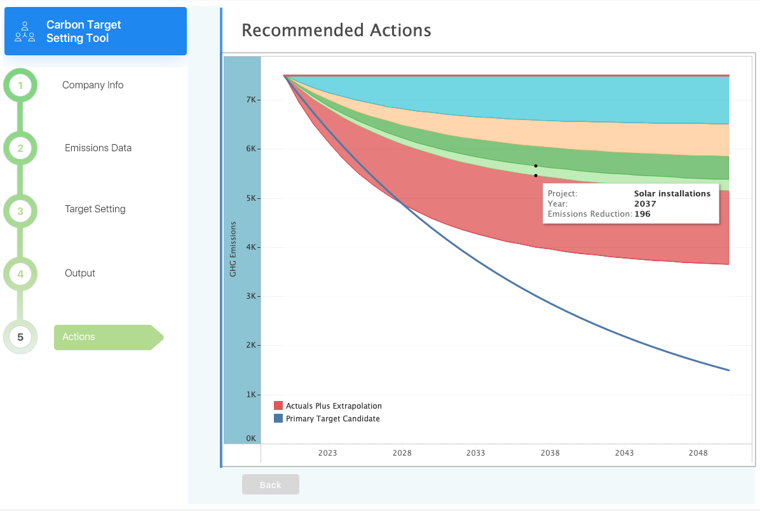Open the Output step

coord(80,273)
